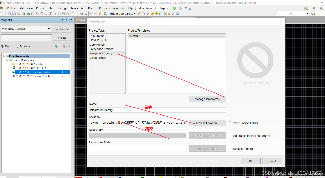Toggle the Create Project Folder checkbox

(230, 123)
